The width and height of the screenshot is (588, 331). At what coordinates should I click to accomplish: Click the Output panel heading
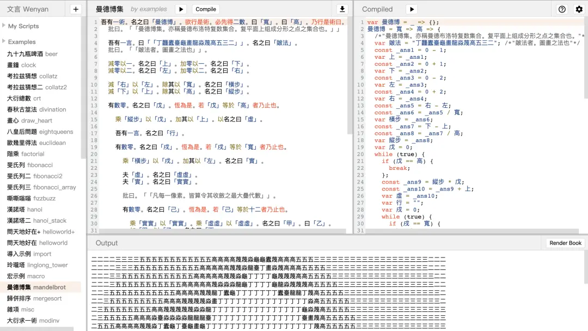(107, 243)
